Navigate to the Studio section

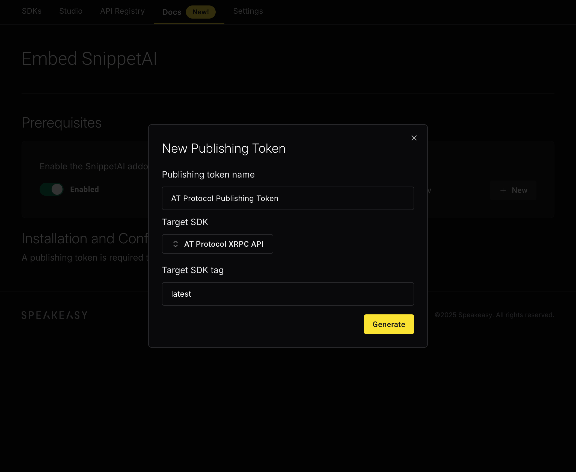coord(71,11)
